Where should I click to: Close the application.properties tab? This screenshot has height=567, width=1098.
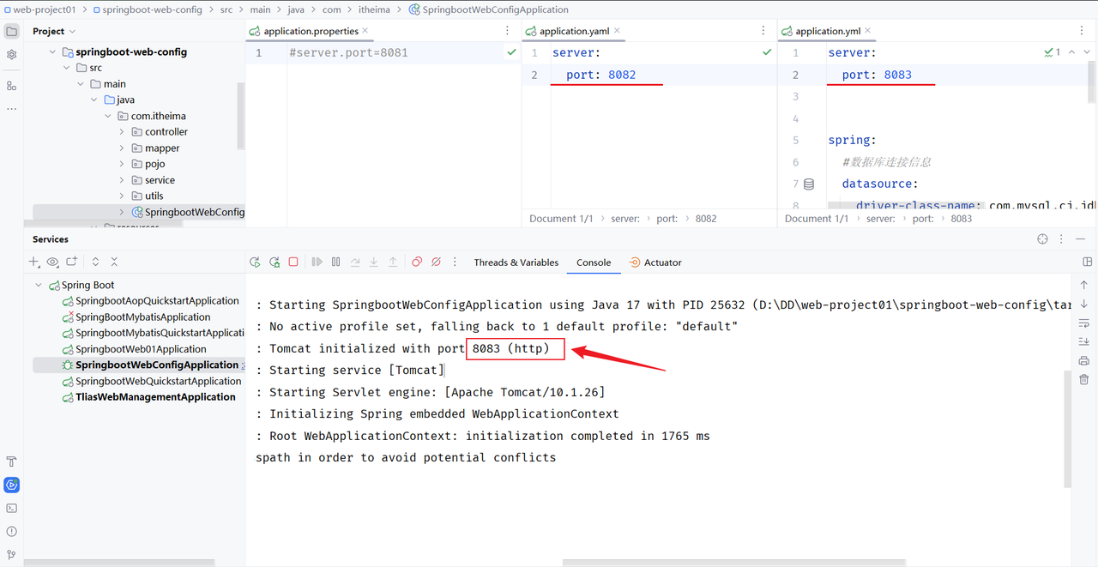[x=365, y=31]
